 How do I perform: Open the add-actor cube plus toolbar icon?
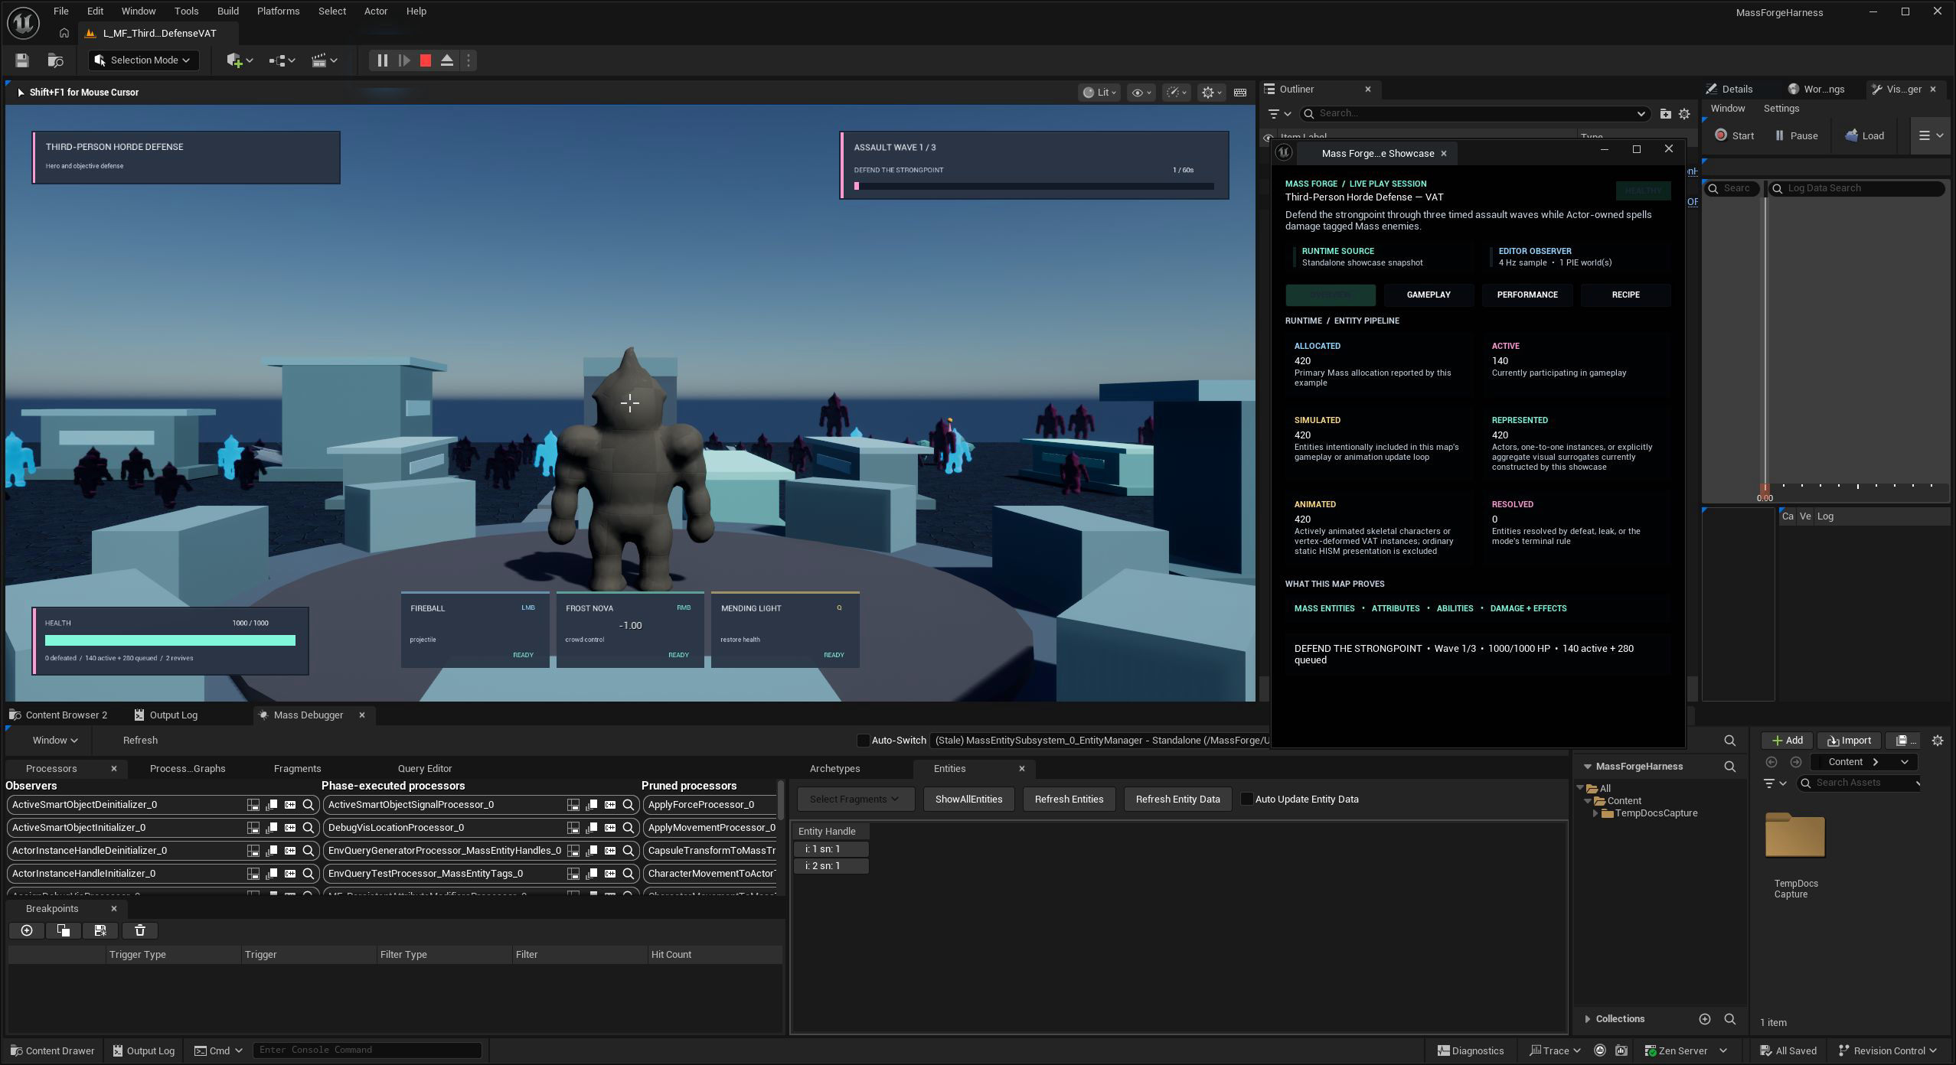pos(240,60)
